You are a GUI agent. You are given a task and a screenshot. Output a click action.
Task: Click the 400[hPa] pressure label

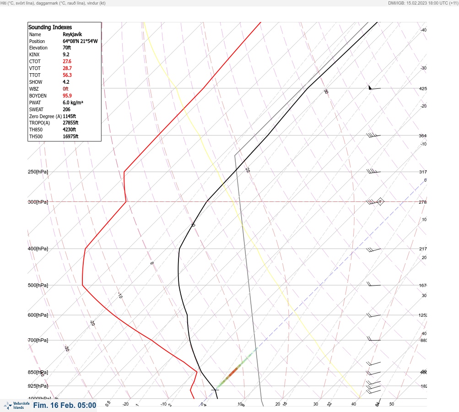click(38, 249)
